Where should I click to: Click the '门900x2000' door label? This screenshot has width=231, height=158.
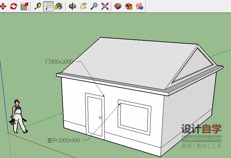(59, 62)
